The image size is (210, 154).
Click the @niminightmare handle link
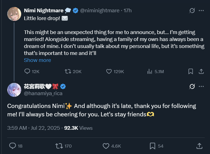[x=100, y=11]
